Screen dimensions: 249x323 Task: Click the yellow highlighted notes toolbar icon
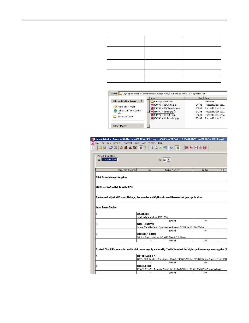click(x=177, y=148)
